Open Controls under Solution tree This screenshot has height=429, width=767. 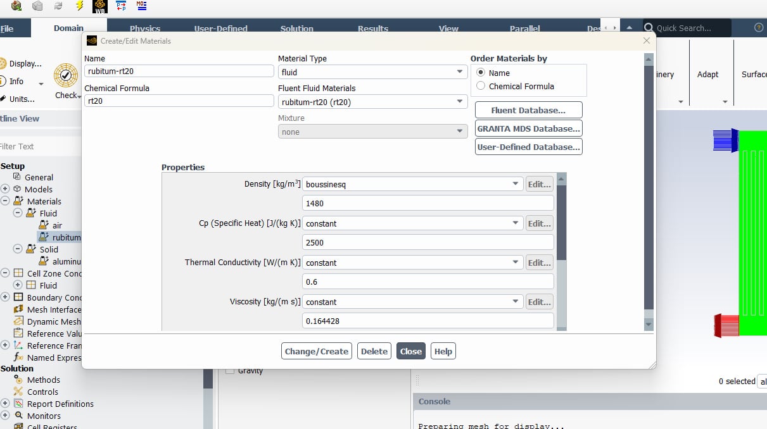click(42, 392)
